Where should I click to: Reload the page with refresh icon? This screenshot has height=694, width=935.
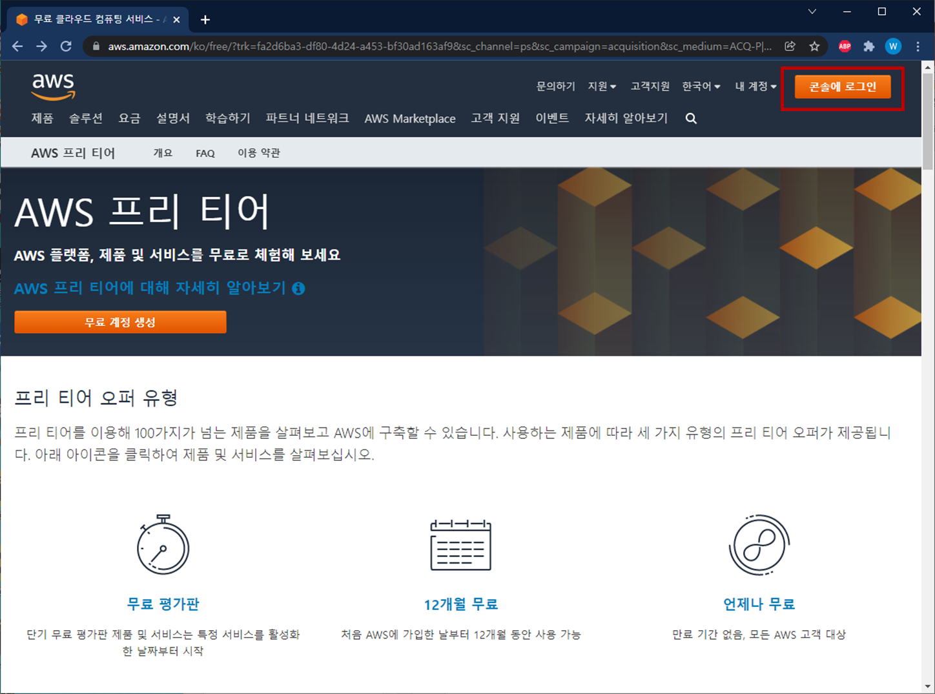click(x=66, y=46)
